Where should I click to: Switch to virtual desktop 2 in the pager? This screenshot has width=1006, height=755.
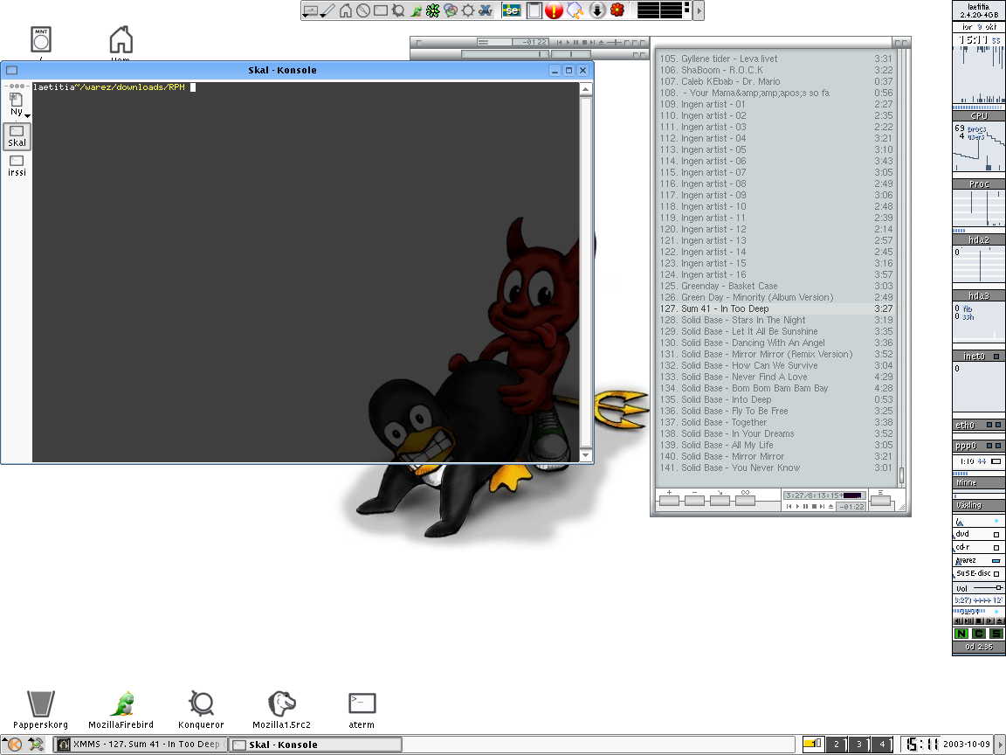[x=836, y=745]
